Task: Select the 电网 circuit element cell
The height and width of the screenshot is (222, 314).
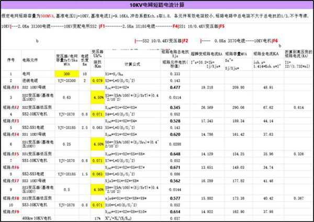Action: pos(26,74)
